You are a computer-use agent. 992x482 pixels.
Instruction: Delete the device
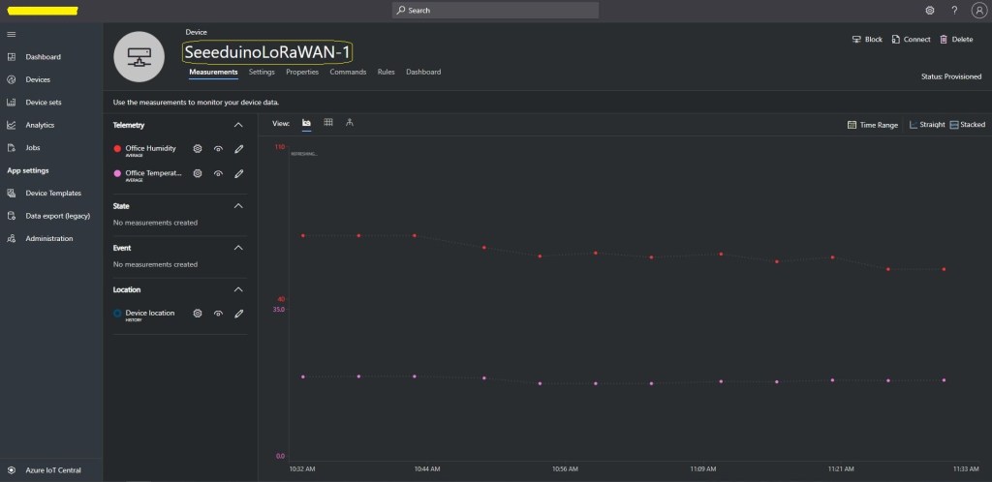tap(956, 40)
